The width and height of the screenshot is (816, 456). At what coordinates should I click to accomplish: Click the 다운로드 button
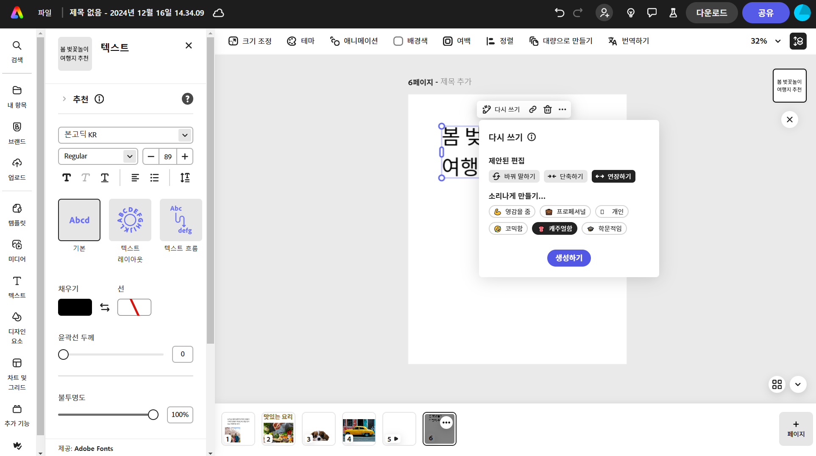tap(712, 13)
